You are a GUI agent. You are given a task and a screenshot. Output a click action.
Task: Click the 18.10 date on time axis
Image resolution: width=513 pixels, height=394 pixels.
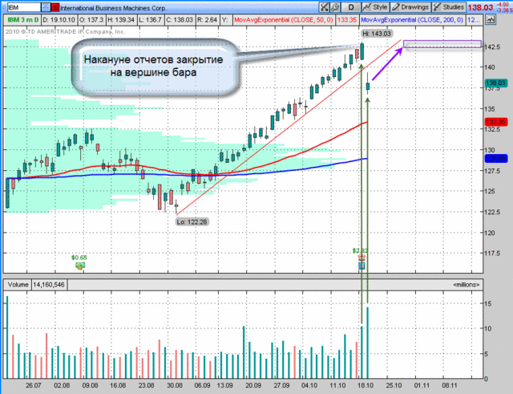click(x=366, y=385)
